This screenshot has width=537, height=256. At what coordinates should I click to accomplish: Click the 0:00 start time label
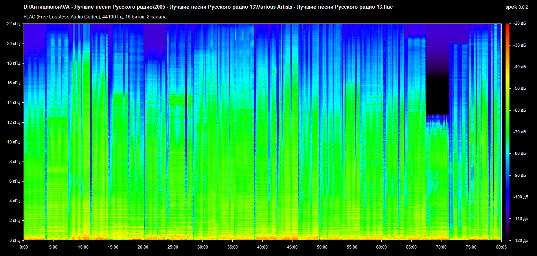(24, 247)
